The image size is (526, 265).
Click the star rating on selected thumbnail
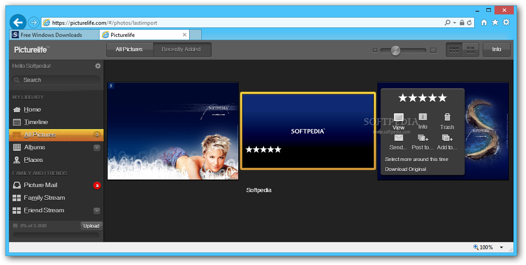pos(263,149)
